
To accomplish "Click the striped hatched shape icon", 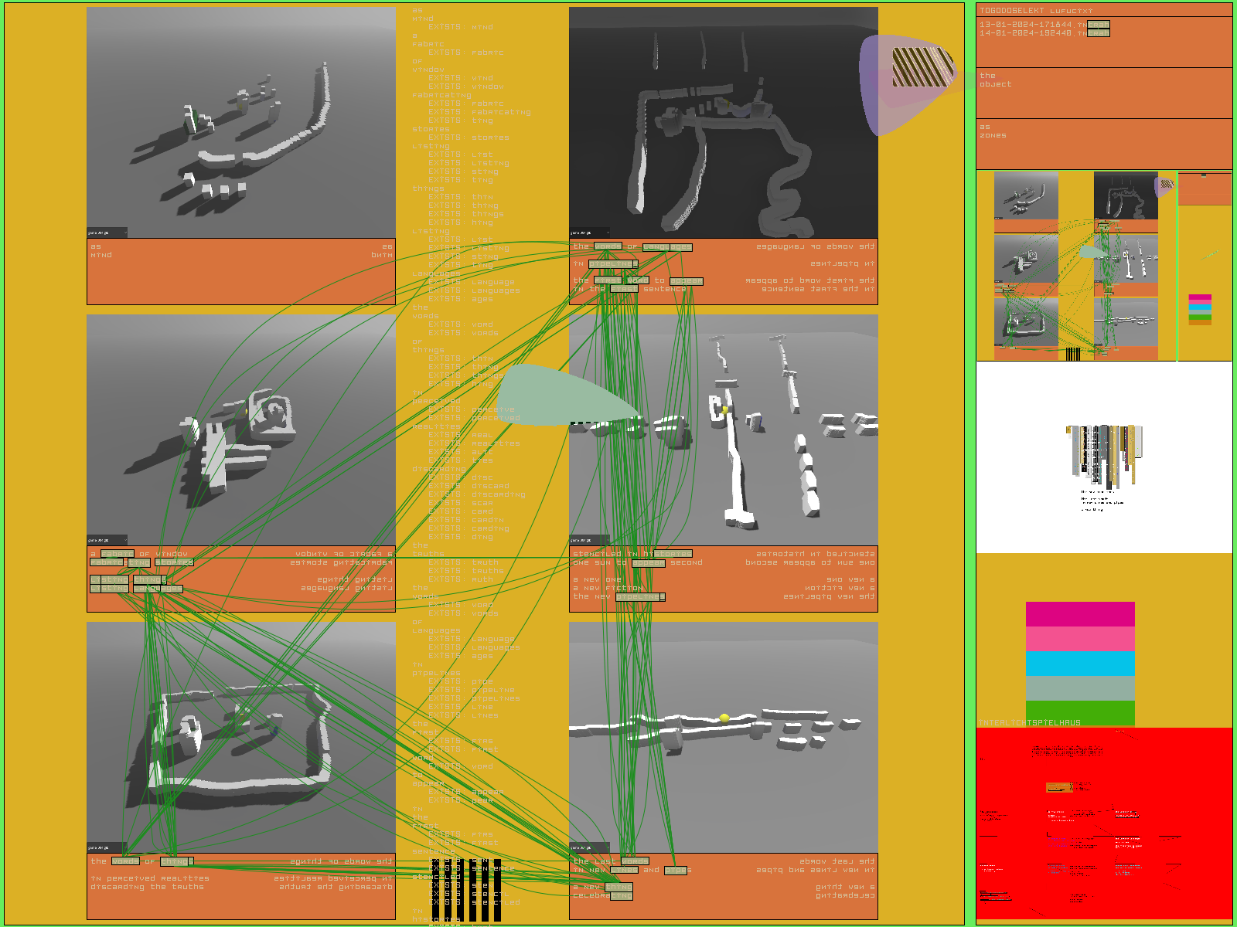I will 923,67.
